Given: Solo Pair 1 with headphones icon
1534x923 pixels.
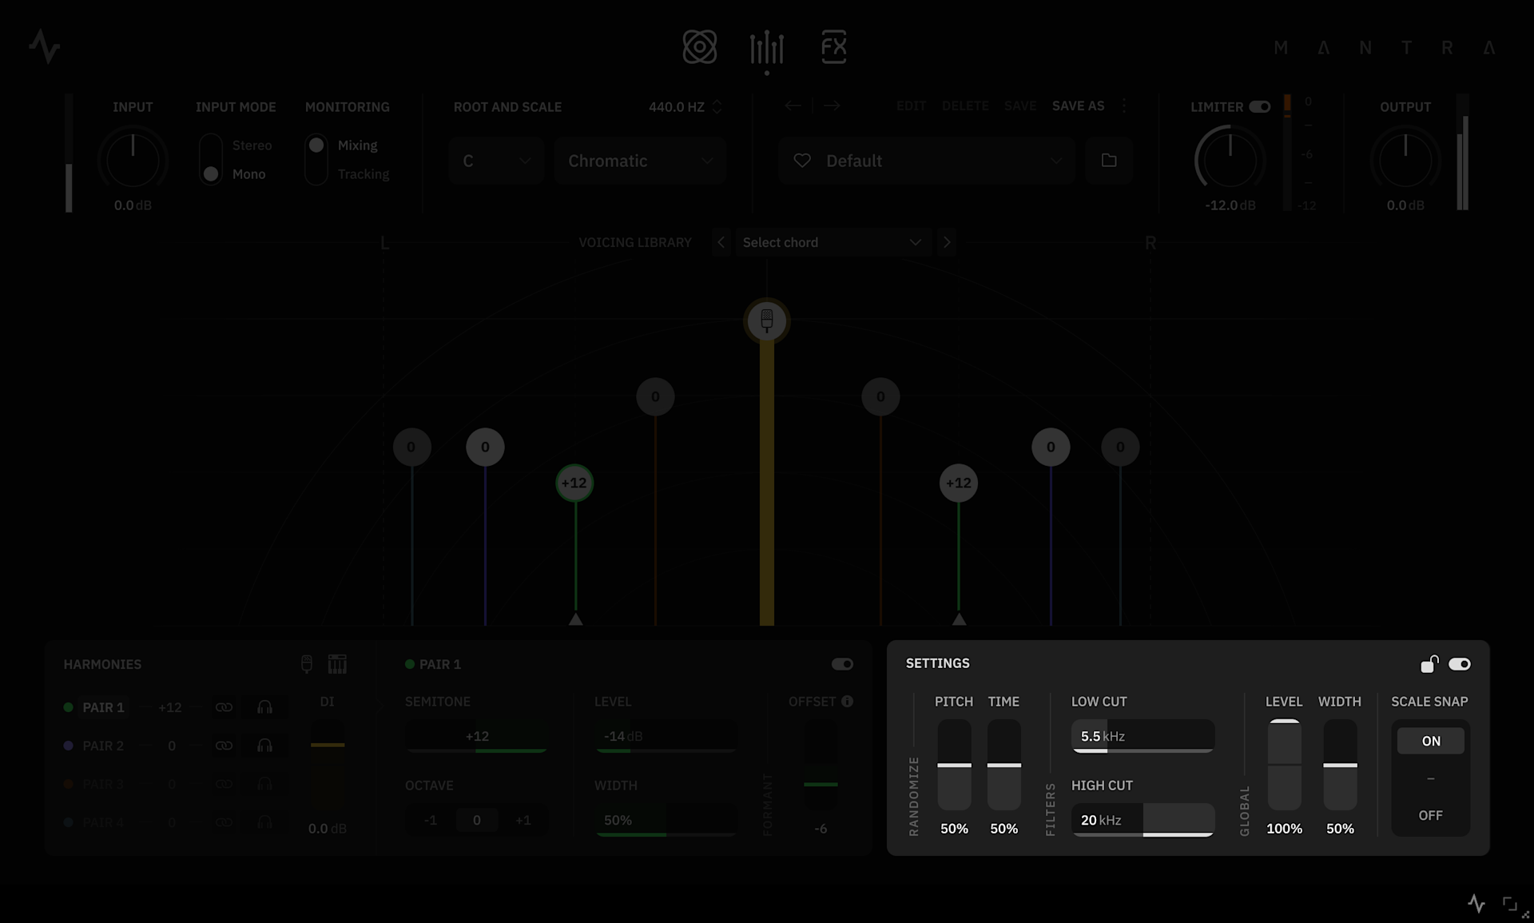Looking at the screenshot, I should (264, 707).
